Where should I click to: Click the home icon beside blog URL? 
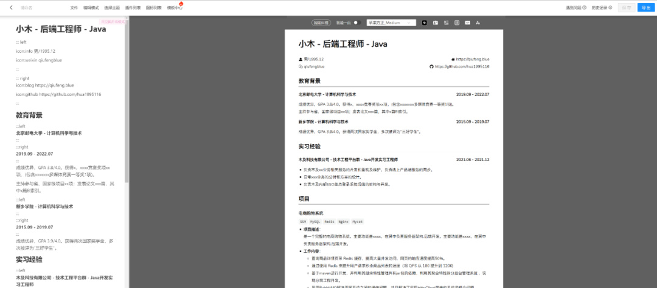(x=453, y=60)
